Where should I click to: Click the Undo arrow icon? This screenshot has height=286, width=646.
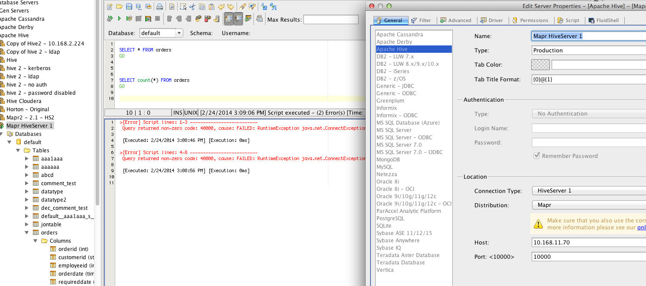click(221, 7)
